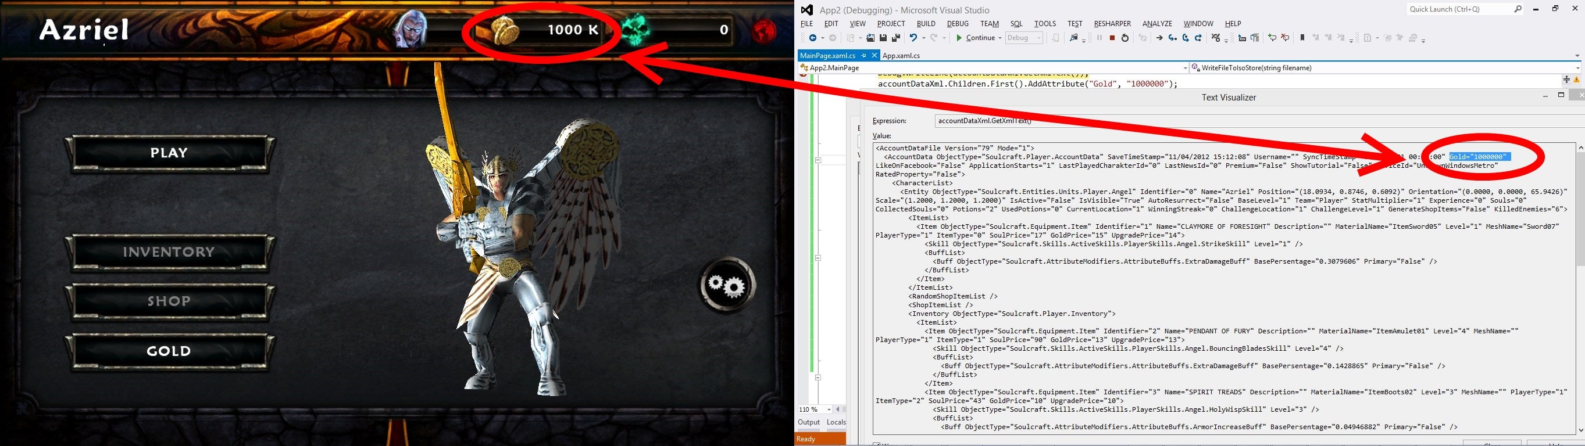
Task: Open the 110 % zoom dropdown
Action: (x=829, y=409)
